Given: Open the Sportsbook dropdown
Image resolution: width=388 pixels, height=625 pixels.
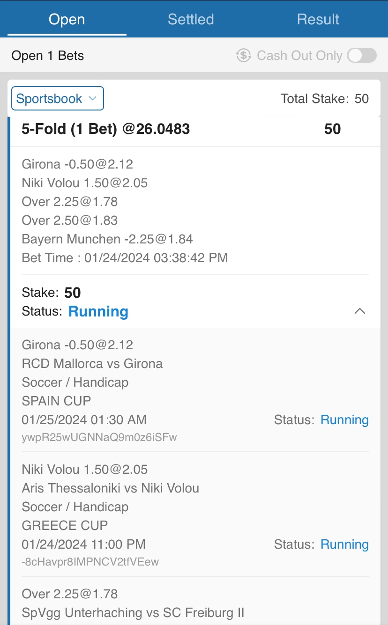Looking at the screenshot, I should (57, 99).
